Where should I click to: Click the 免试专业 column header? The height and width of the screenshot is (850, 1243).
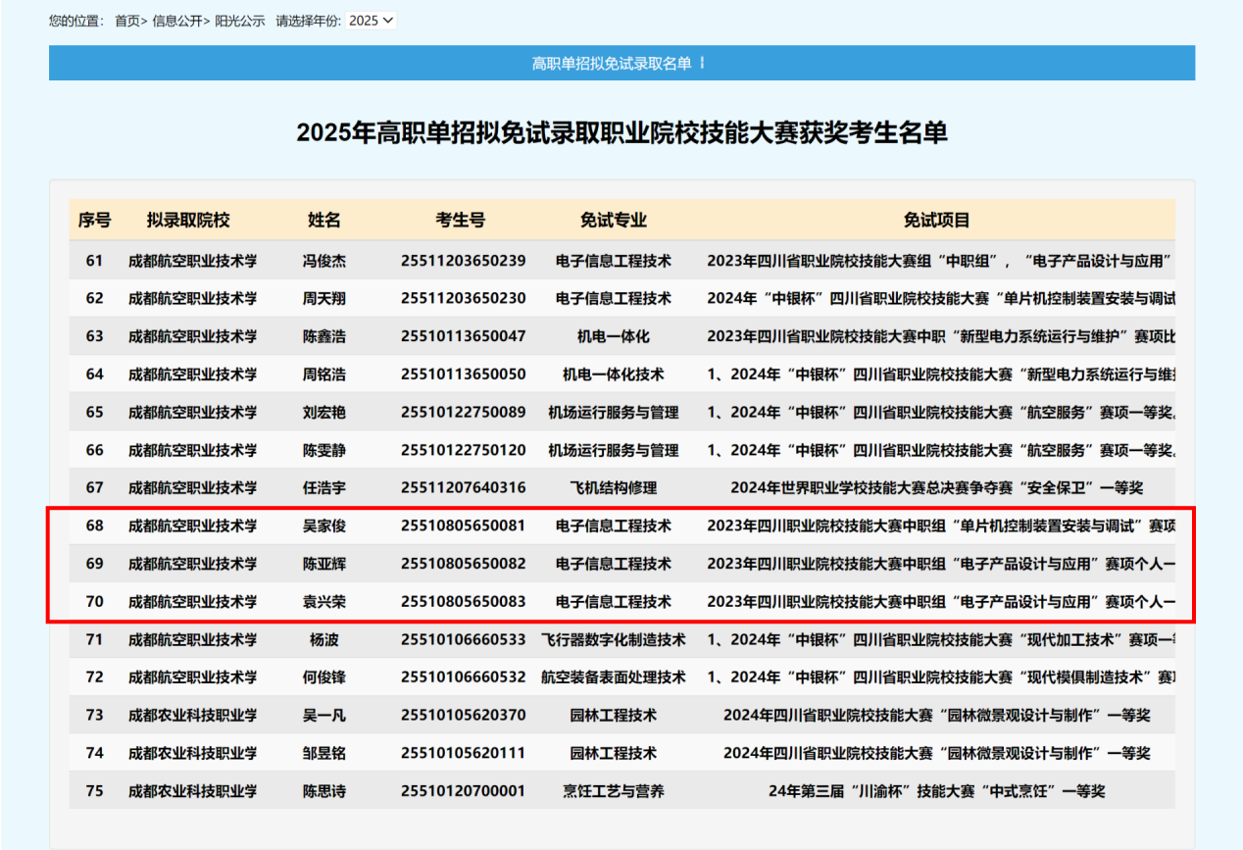point(613,221)
